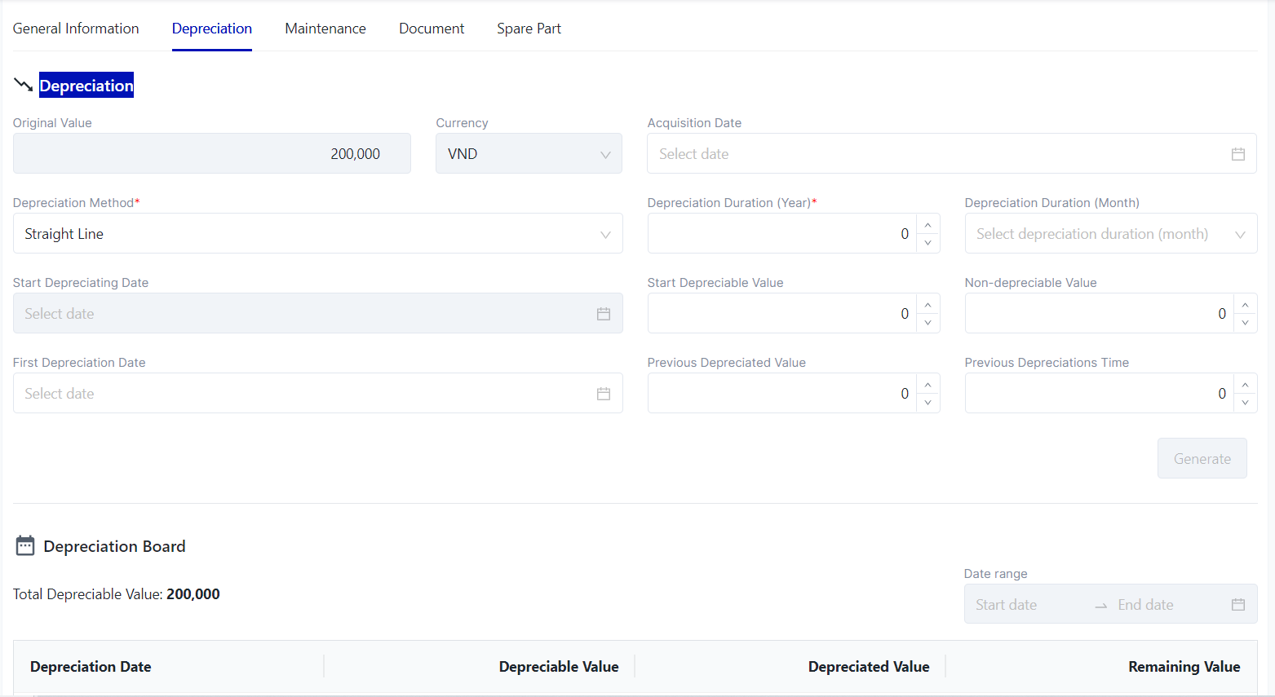The height and width of the screenshot is (697, 1275).
Task: Open the Currency VND dropdown
Action: click(529, 154)
